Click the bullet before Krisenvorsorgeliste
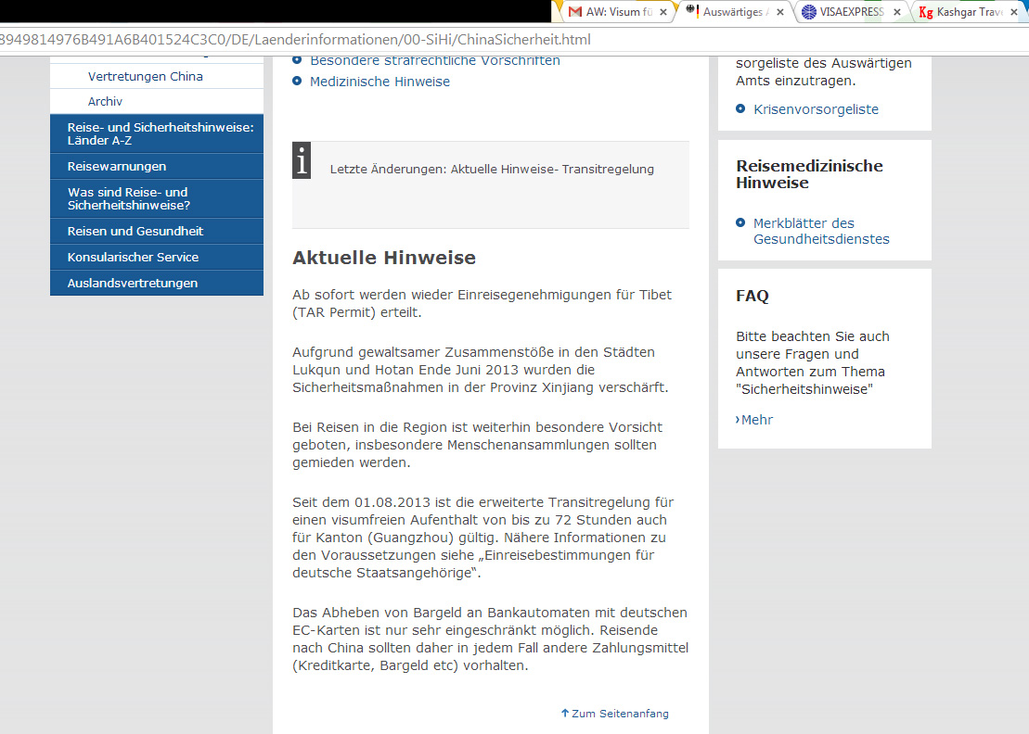 tap(740, 109)
